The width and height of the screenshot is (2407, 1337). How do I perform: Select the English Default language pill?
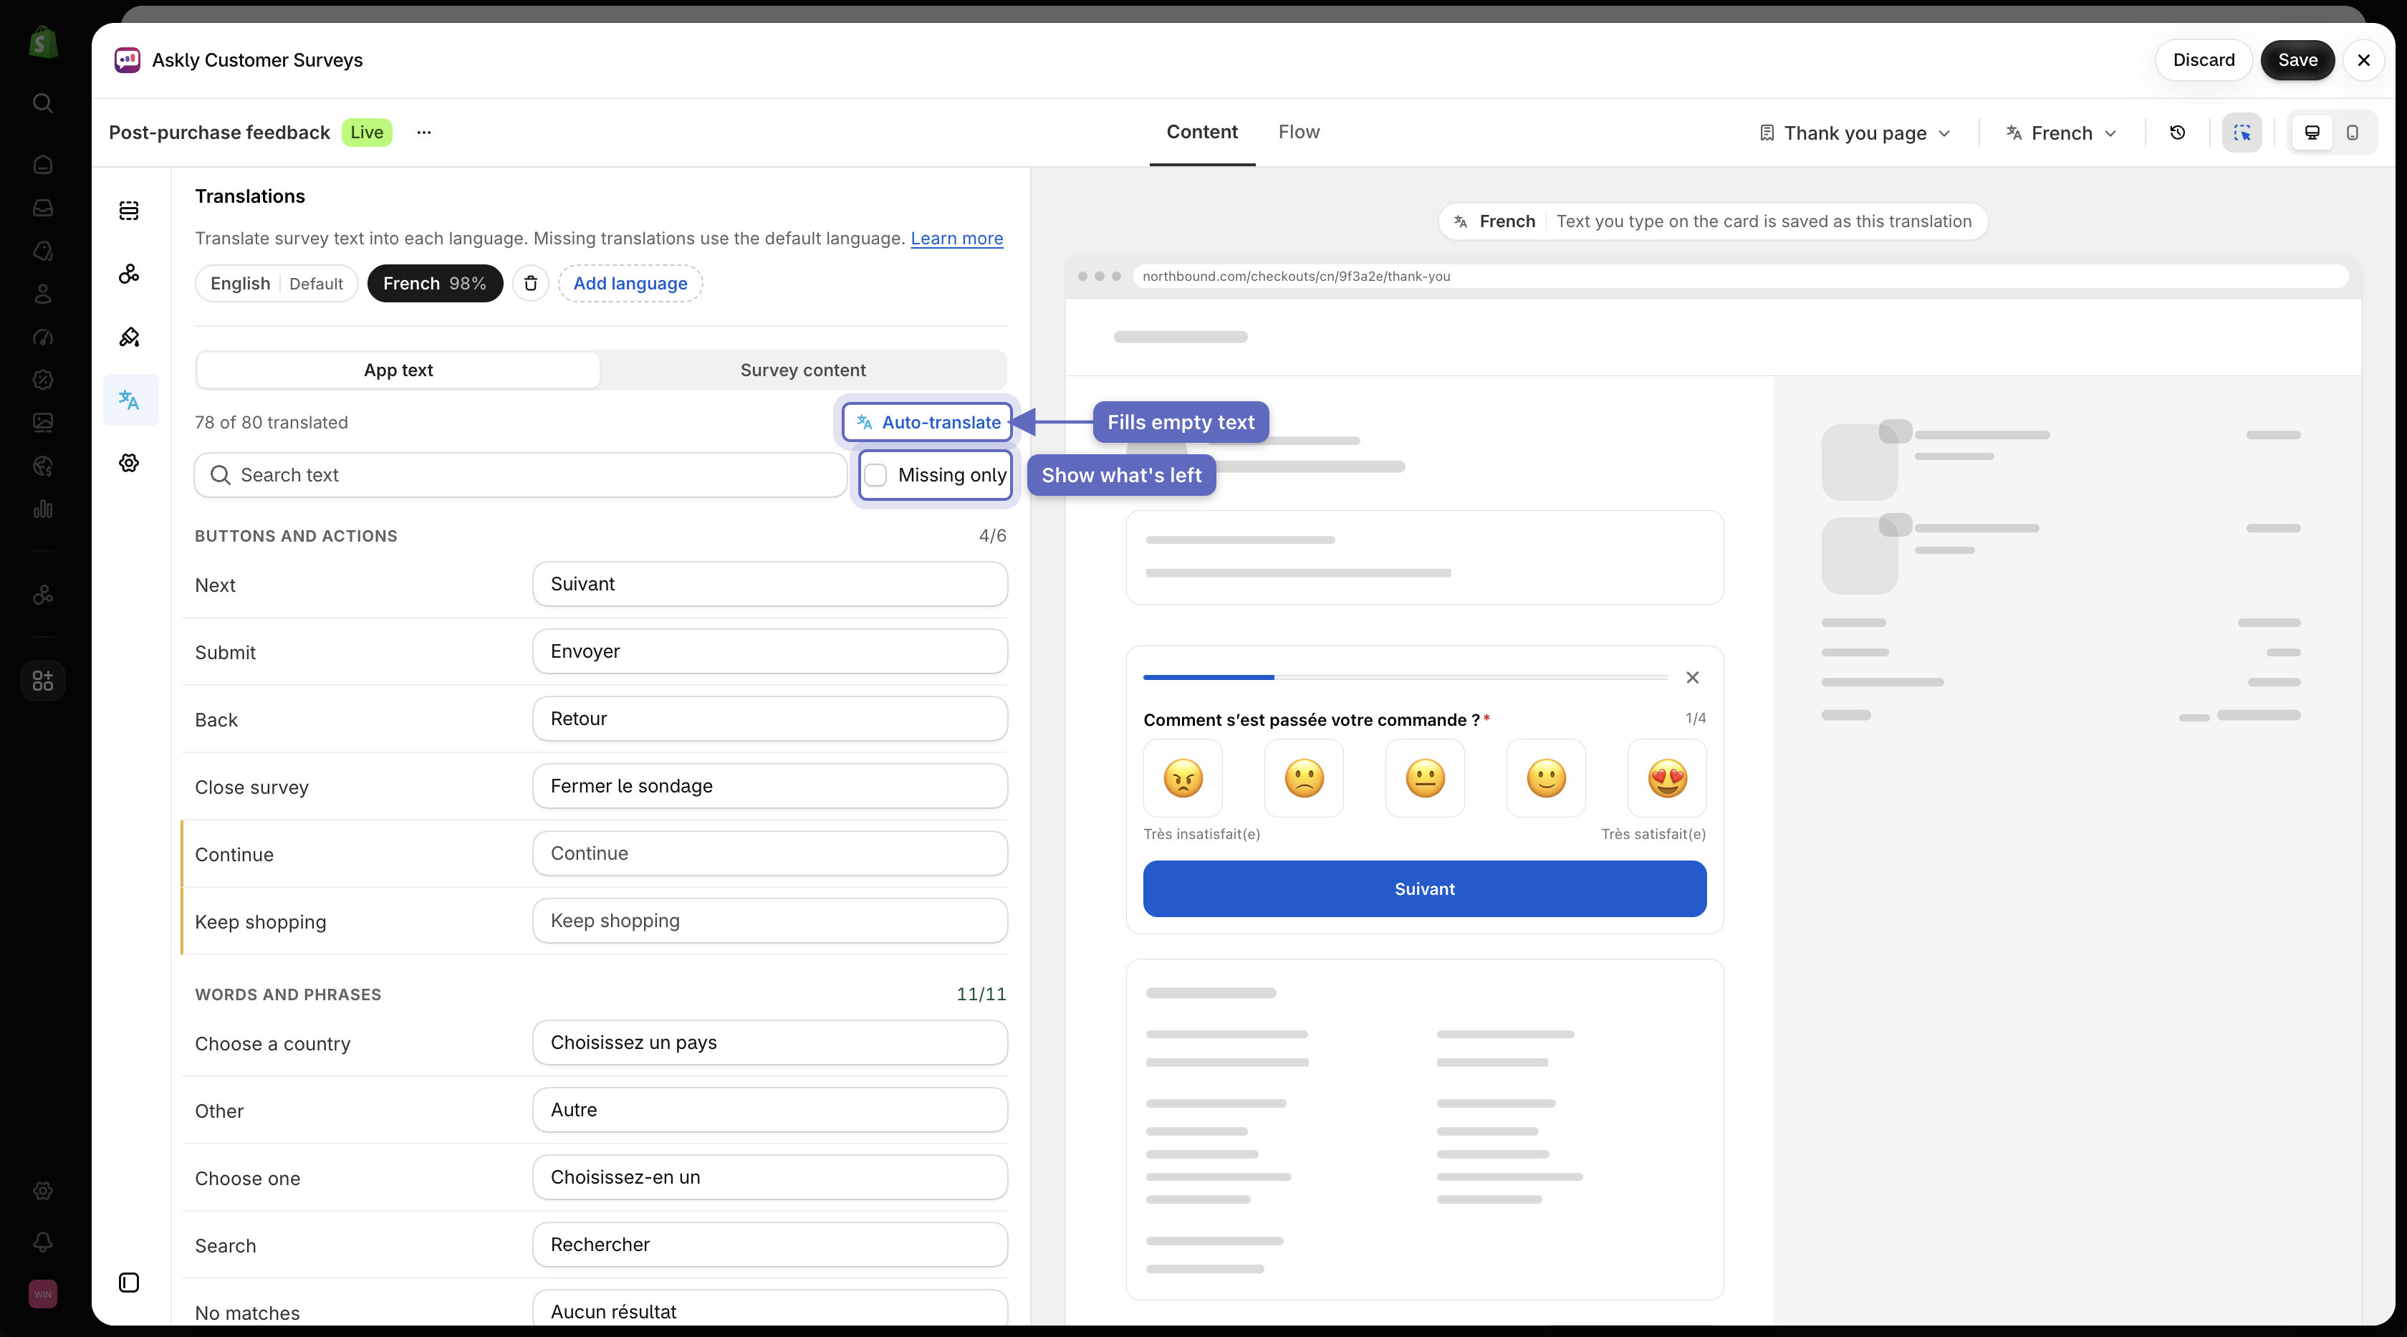[277, 283]
